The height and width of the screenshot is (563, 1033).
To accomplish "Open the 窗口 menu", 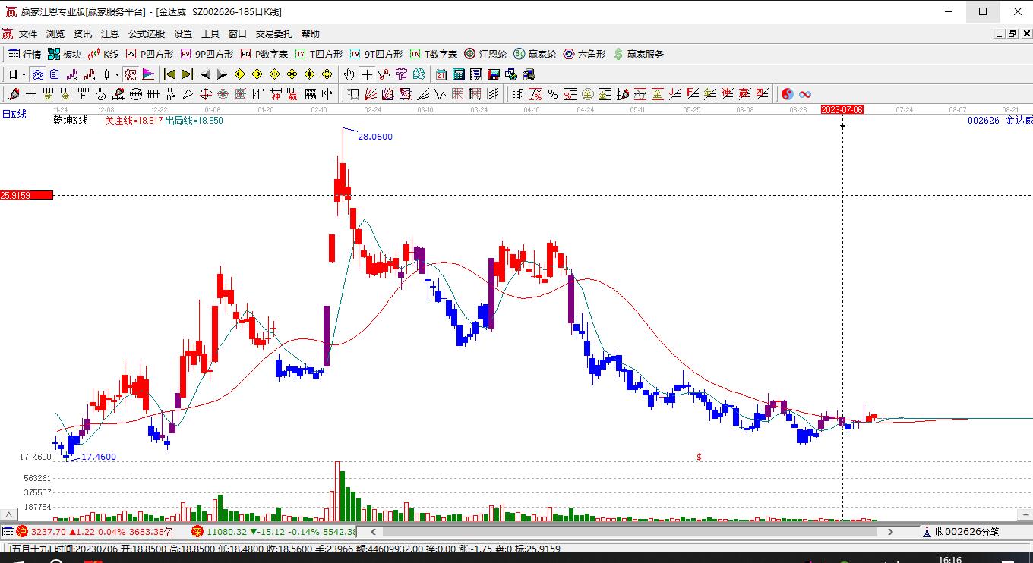I will click(238, 33).
